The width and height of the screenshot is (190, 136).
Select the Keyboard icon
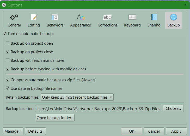(x=132, y=17)
